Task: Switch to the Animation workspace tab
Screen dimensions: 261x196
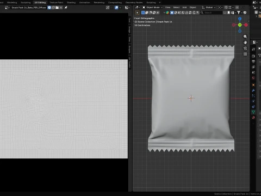Action: point(85,3)
